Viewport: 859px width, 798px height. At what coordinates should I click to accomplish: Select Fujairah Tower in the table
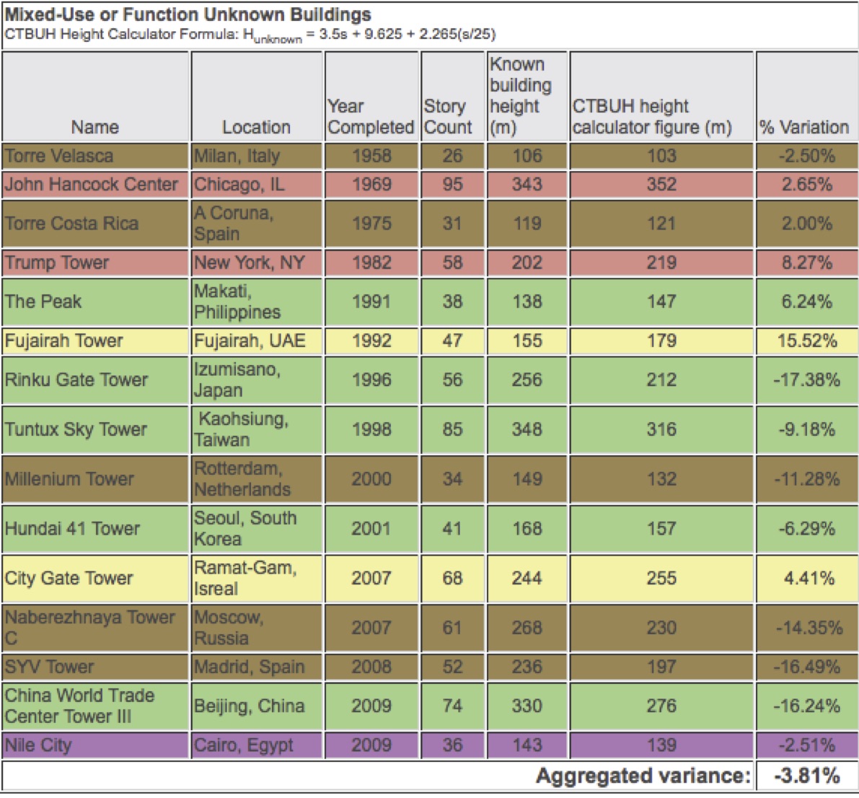(x=64, y=341)
